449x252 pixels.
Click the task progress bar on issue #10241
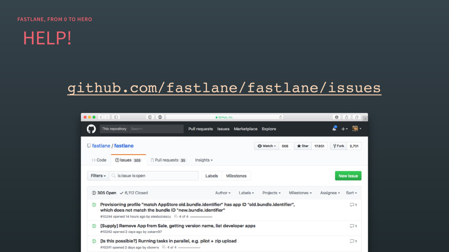(x=189, y=248)
